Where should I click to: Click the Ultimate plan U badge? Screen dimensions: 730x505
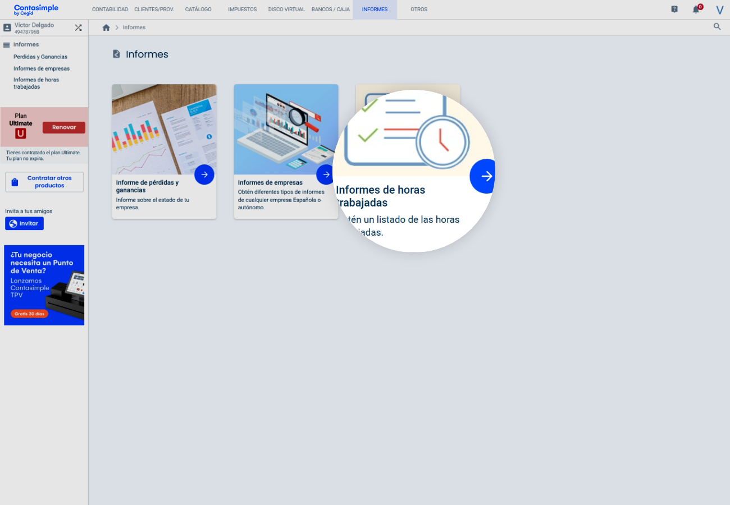tap(21, 134)
